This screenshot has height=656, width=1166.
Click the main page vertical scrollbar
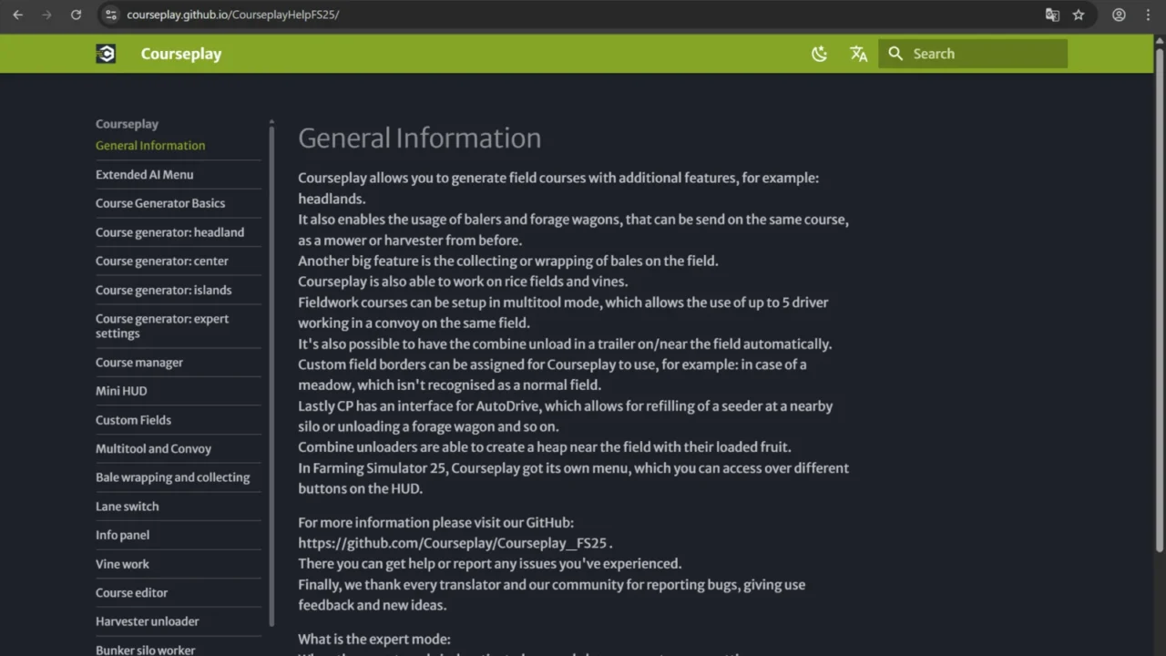tap(1159, 301)
